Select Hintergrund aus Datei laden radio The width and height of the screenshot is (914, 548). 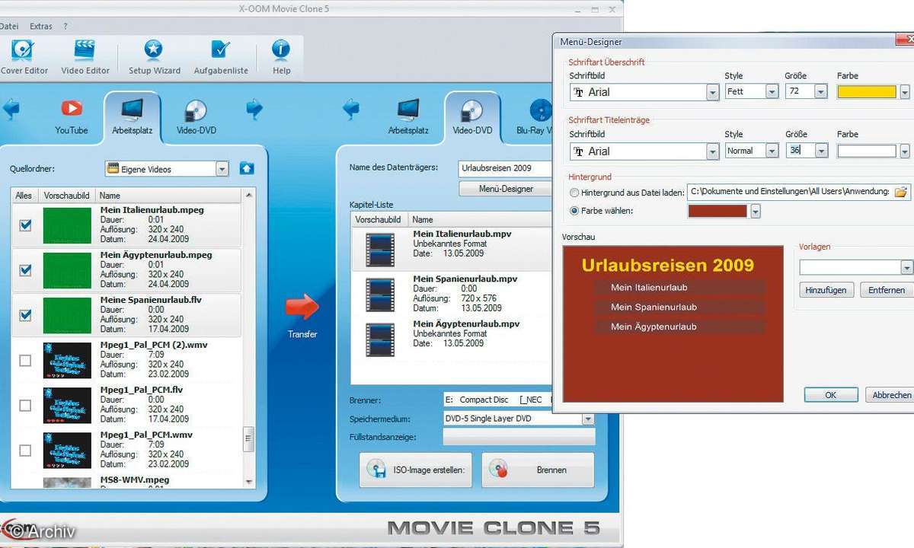[x=574, y=193]
